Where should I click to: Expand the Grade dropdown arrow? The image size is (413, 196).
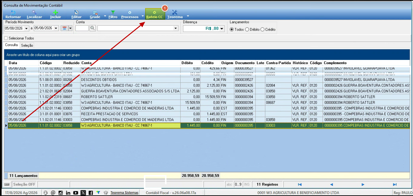tap(105, 16)
